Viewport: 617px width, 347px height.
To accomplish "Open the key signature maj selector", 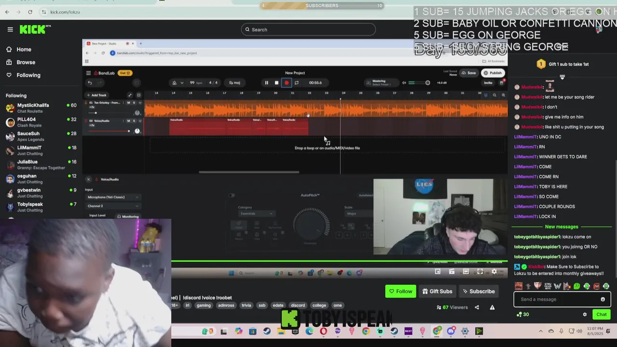I will pyautogui.click(x=235, y=82).
